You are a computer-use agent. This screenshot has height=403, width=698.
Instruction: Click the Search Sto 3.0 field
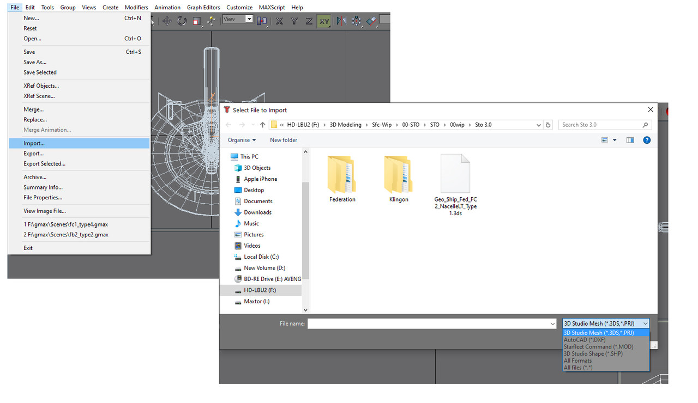(605, 125)
